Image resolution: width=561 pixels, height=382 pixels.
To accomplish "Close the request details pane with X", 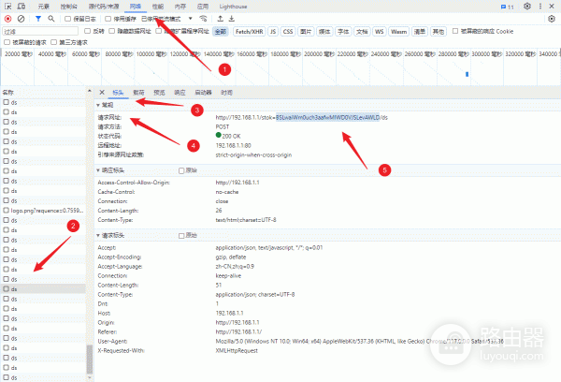I will pos(102,93).
